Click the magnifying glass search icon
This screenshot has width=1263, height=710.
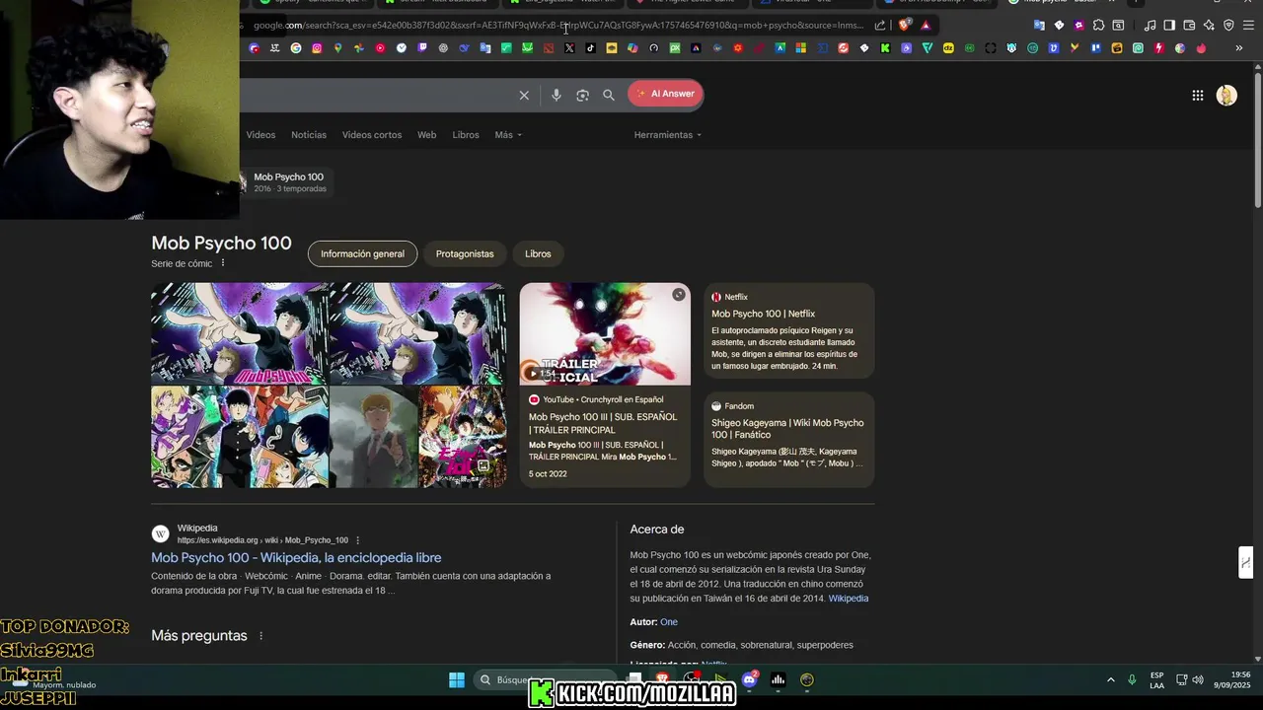[609, 95]
